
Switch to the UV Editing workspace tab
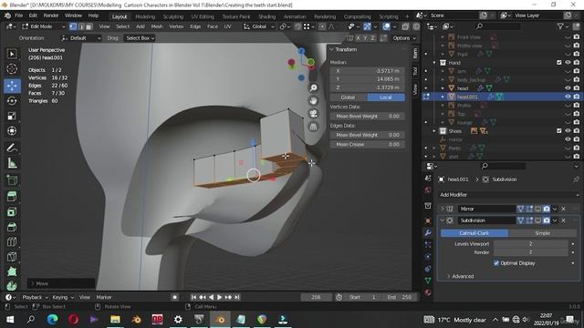(x=203, y=16)
